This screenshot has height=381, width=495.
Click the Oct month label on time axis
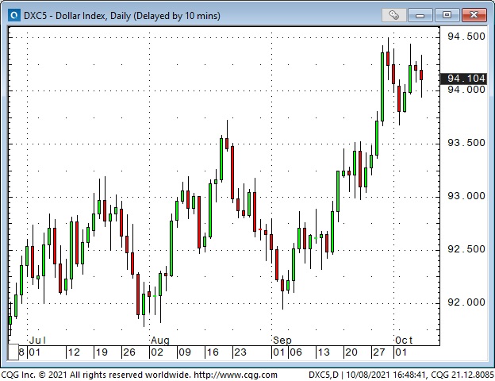(404, 341)
